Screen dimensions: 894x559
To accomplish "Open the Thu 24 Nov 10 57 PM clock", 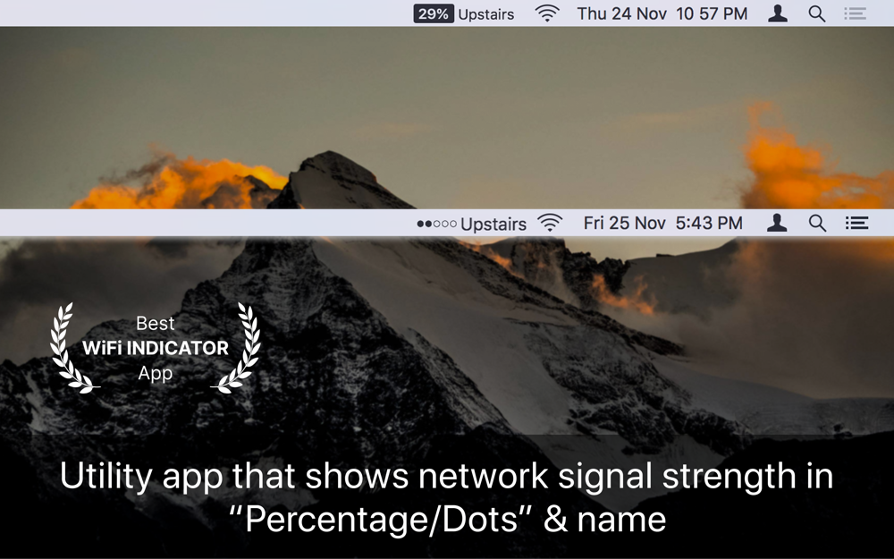I will tap(662, 13).
